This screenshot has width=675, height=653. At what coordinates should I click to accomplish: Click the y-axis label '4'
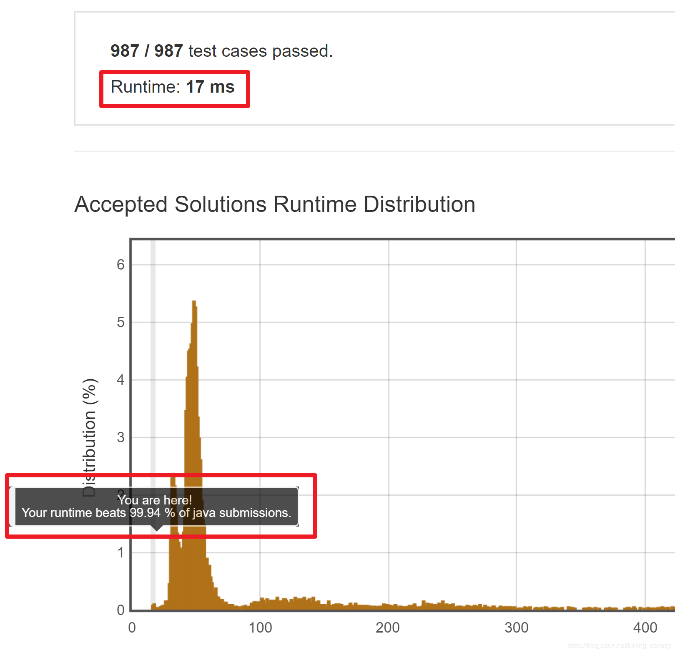coord(120,380)
